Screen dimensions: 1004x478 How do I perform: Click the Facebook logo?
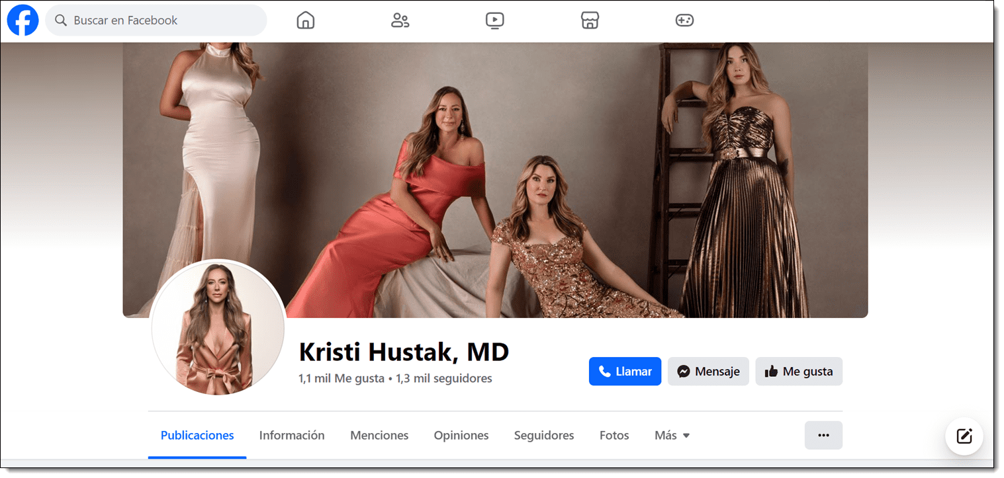(22, 20)
